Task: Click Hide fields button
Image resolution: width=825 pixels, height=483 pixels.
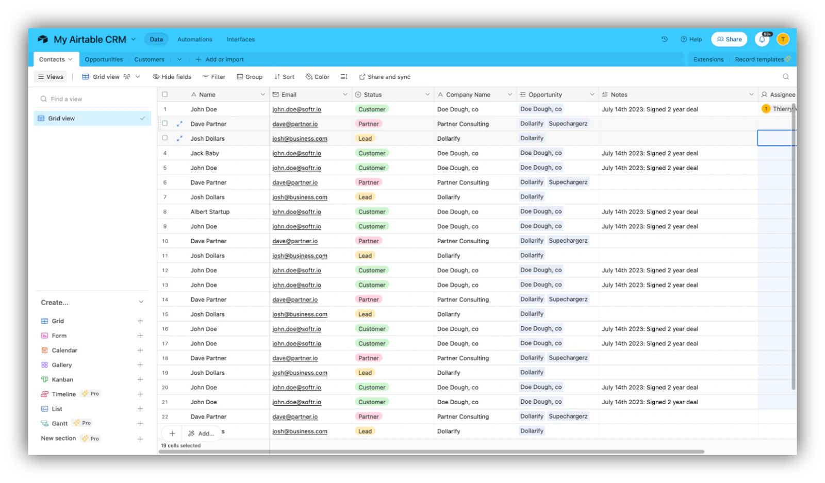Action: click(172, 77)
